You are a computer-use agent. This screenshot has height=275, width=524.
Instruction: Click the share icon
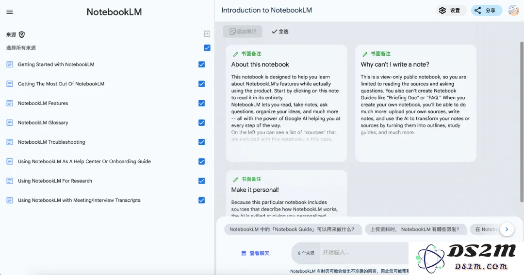478,10
